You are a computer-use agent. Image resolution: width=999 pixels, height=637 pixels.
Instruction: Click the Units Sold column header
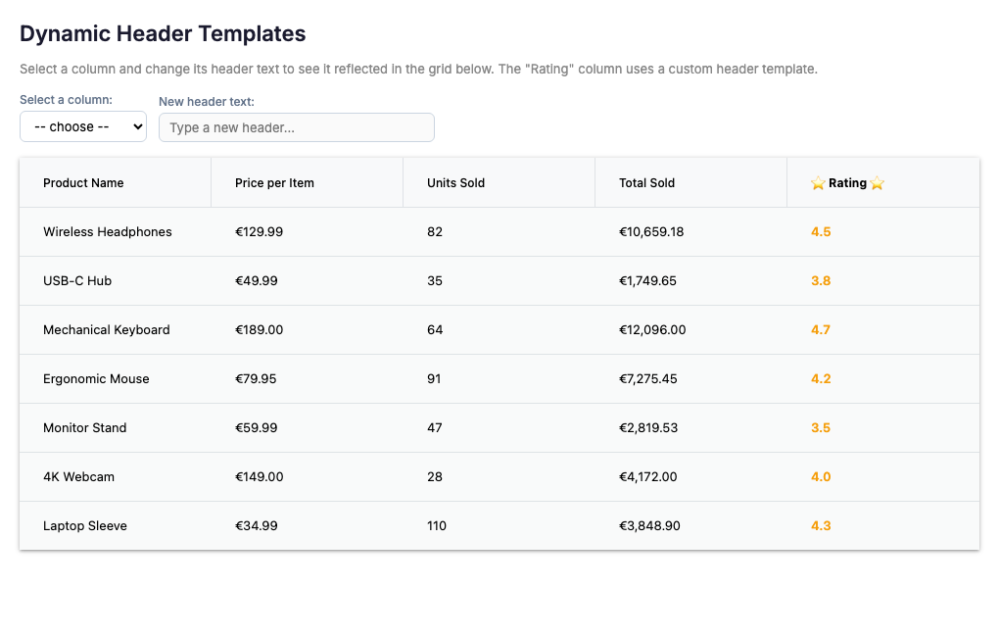[x=455, y=183]
